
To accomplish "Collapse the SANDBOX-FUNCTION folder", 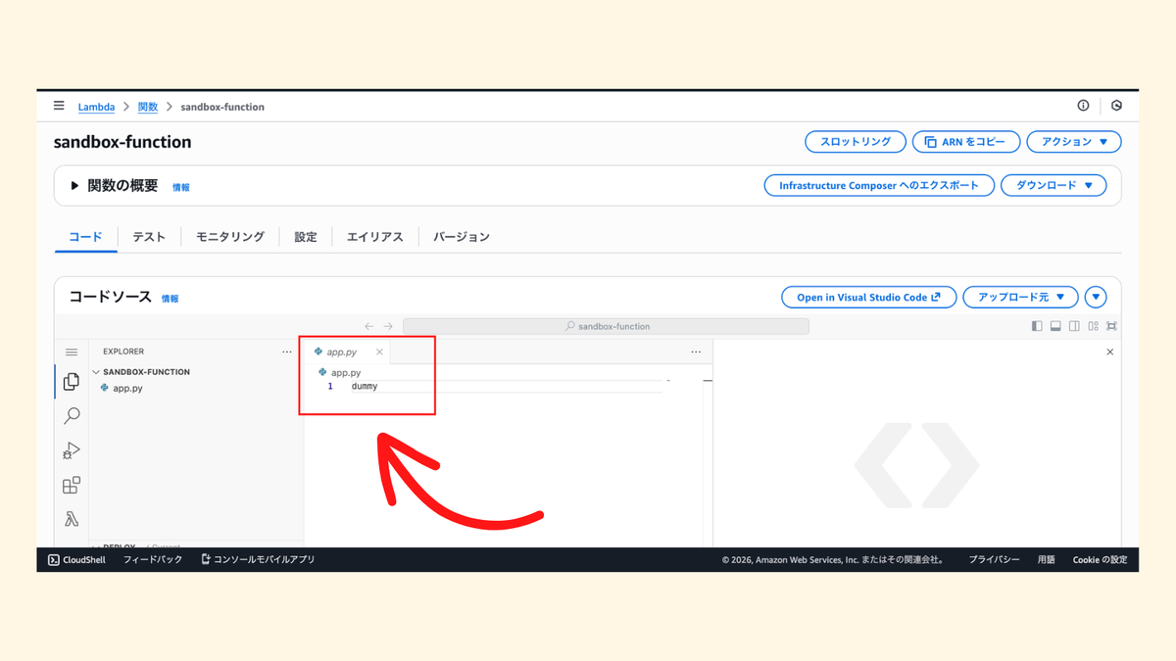I will coord(96,372).
